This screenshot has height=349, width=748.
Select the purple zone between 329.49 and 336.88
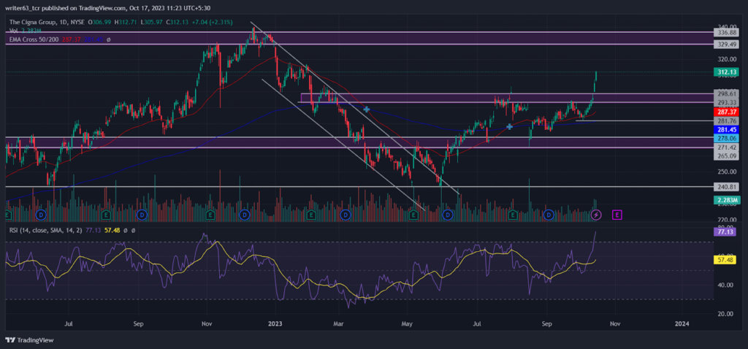358,38
